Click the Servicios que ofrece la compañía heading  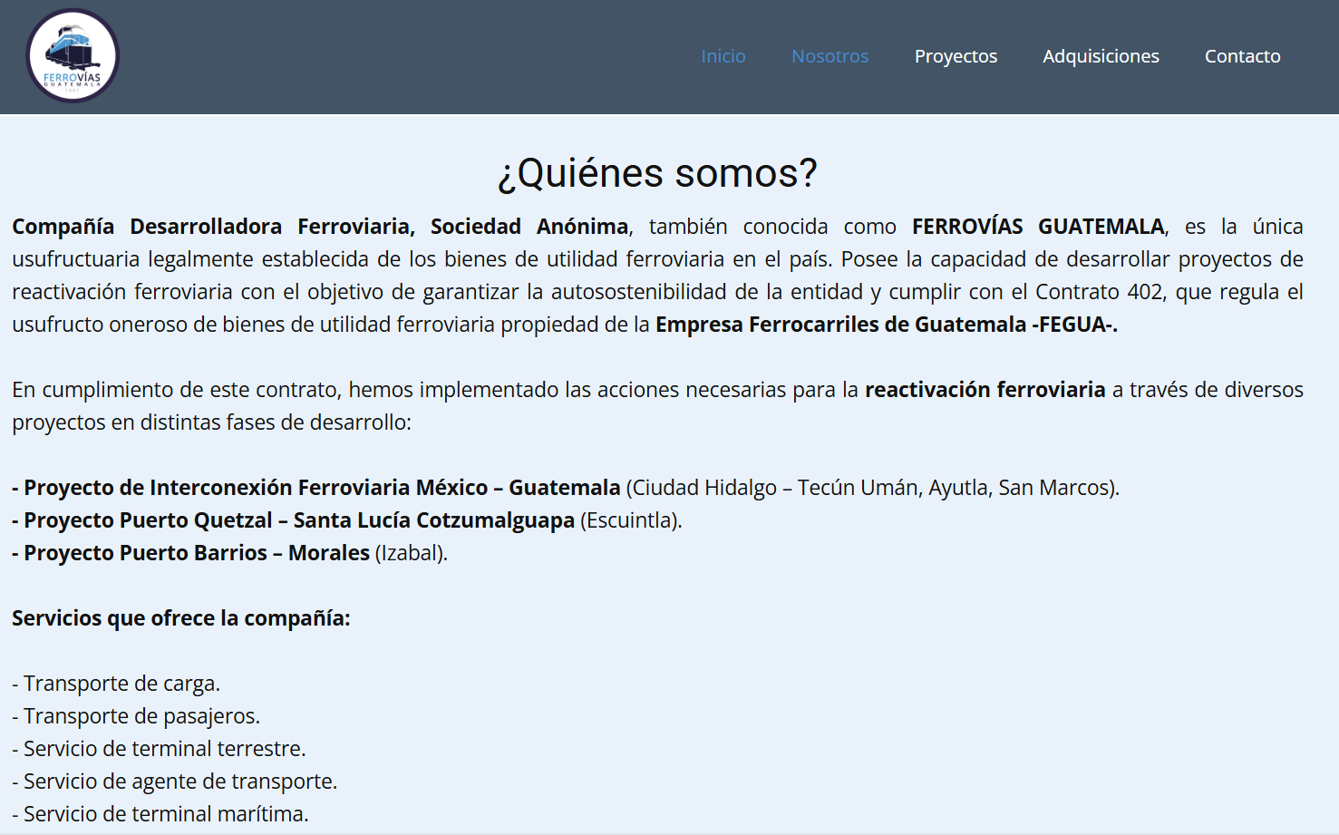pyautogui.click(x=180, y=618)
